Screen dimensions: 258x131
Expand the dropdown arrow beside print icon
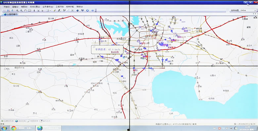coord(50,11)
